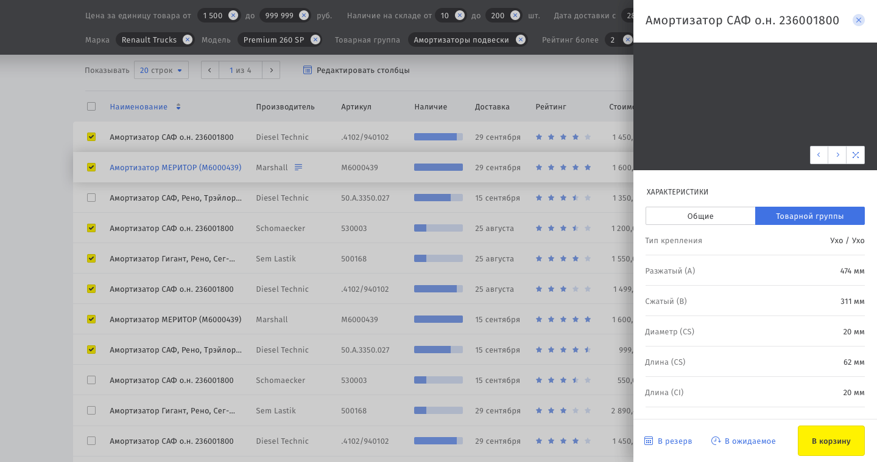Click Производитель column header

click(x=285, y=106)
